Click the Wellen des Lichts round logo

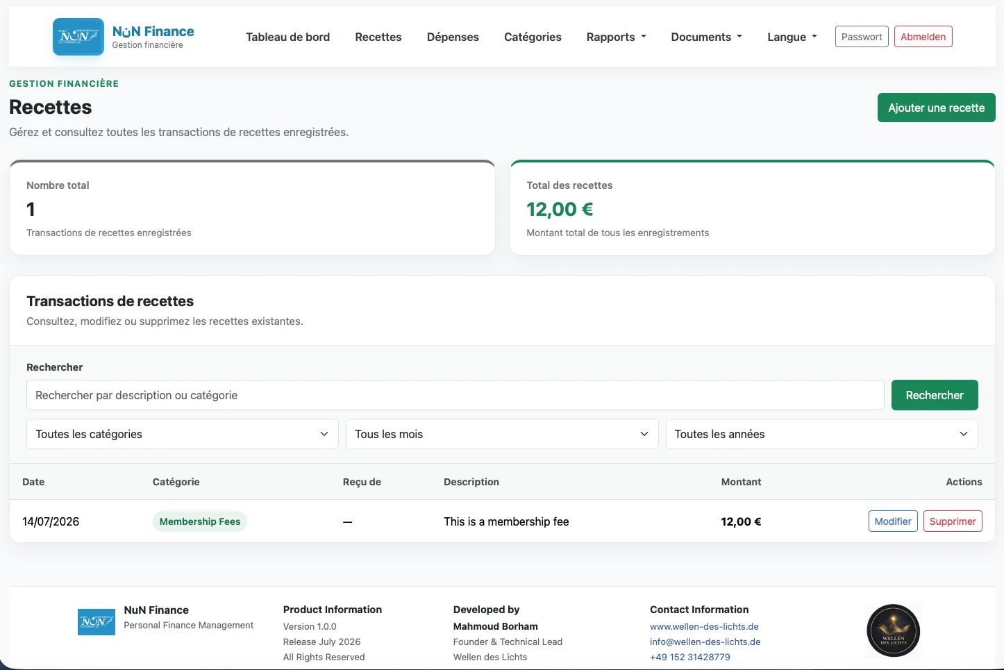tap(894, 631)
